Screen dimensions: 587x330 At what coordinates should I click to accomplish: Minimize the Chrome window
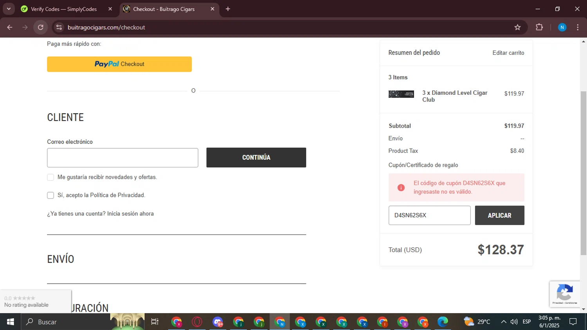[x=538, y=9]
